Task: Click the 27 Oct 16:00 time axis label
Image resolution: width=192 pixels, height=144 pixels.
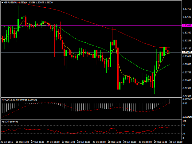Action: click(x=69, y=142)
